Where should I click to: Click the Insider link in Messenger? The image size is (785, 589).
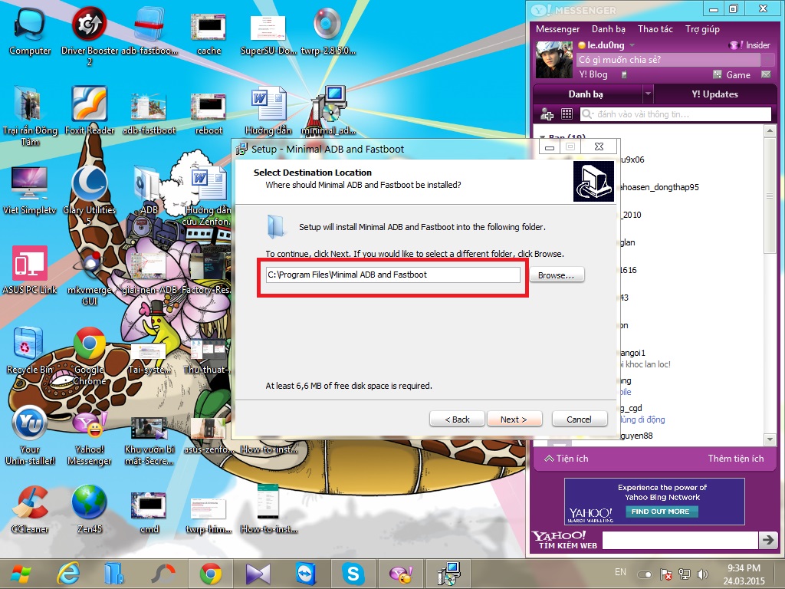(757, 45)
